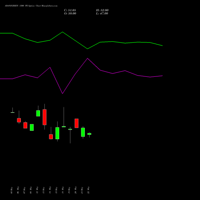Click the 15 May date label

pyautogui.click(x=56, y=190)
